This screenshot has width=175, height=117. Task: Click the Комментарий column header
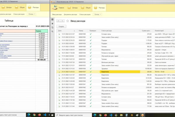pos(164,31)
